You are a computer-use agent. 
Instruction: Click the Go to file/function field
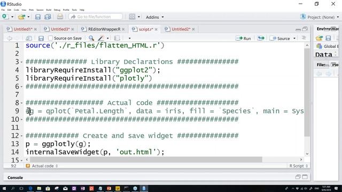point(95,17)
